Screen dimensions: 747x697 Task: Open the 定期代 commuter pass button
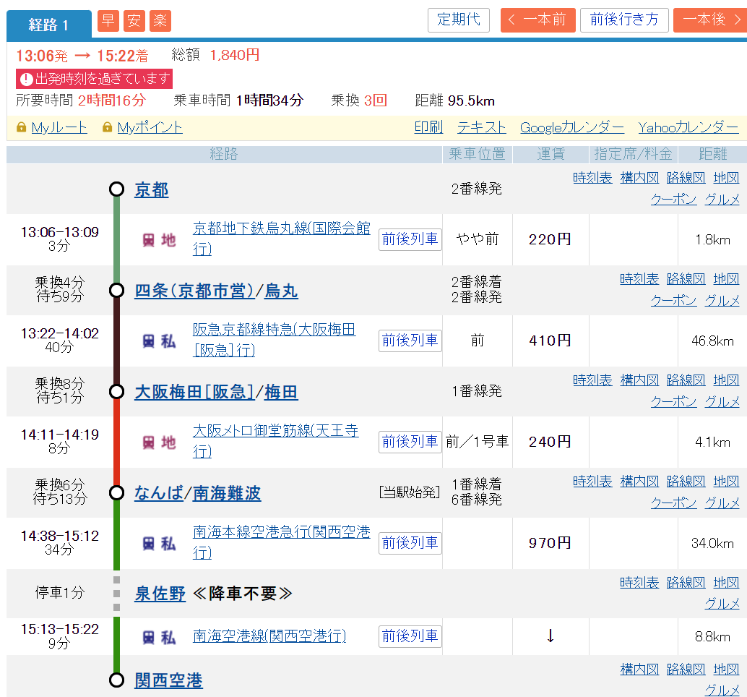458,20
